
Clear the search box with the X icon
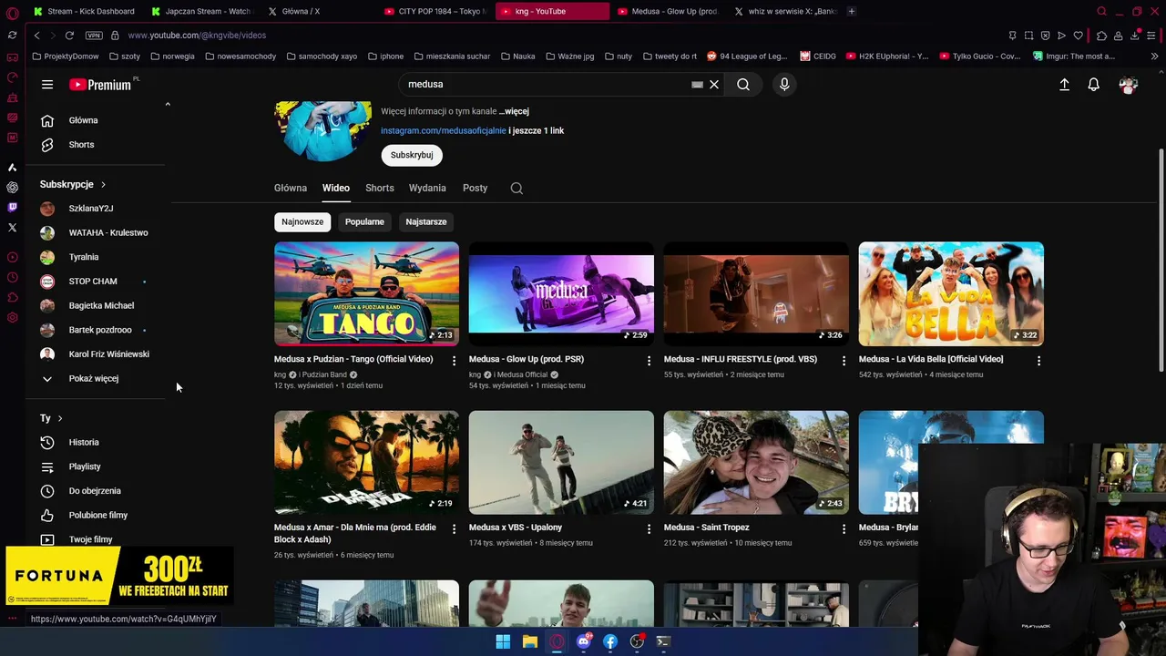coord(714,85)
